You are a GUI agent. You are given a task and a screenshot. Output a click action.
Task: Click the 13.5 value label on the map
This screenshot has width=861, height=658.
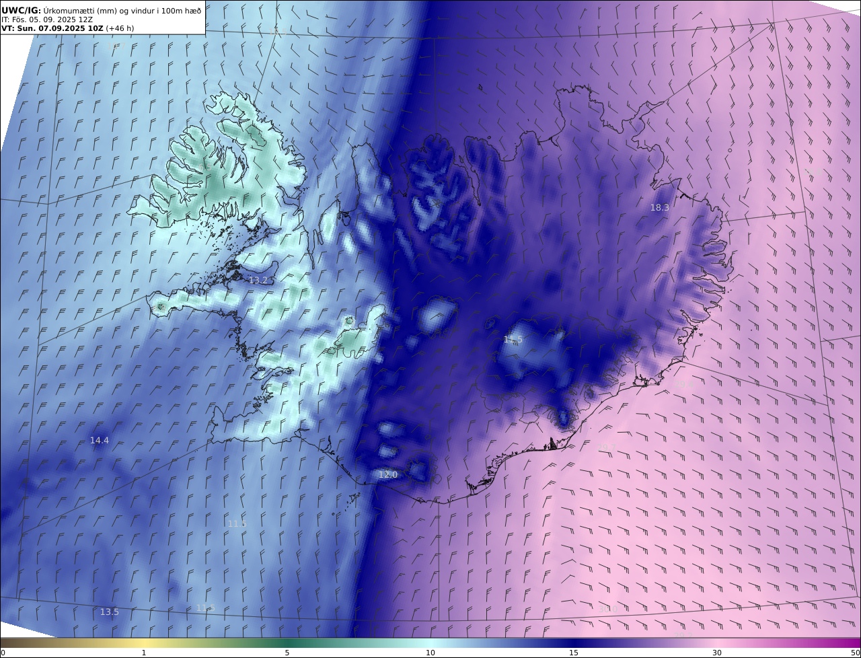tap(109, 612)
